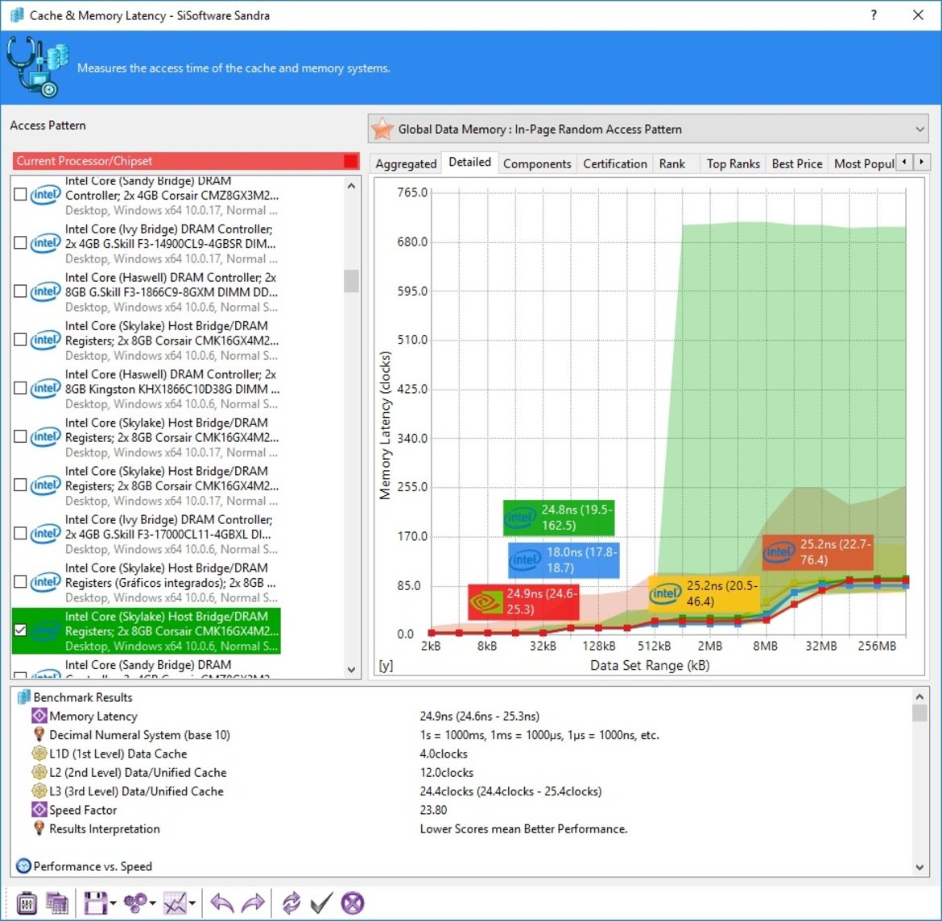Click the L1D Data Cache row icon
The height and width of the screenshot is (921, 942).
[x=39, y=754]
